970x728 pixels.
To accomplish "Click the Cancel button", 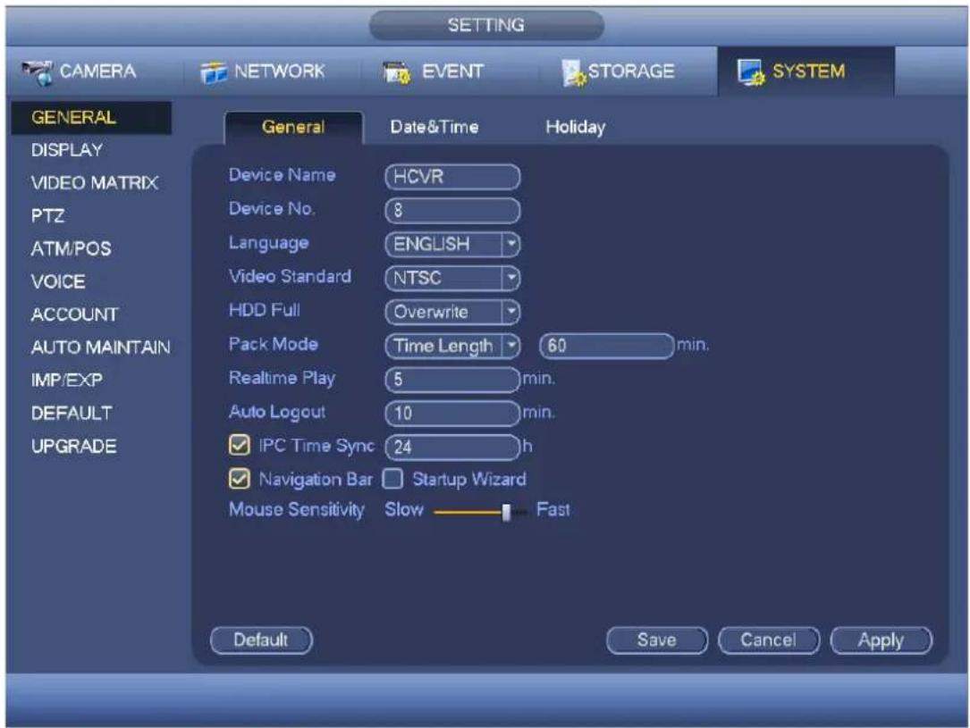I will pos(769,640).
